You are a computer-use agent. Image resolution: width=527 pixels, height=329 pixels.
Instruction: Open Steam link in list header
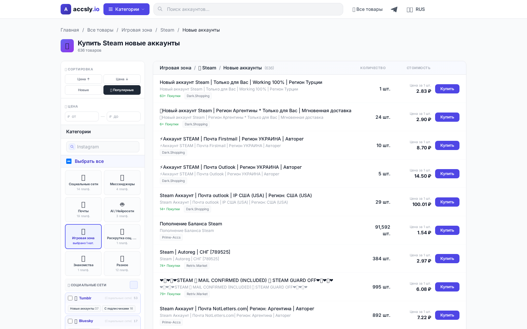pos(208,68)
